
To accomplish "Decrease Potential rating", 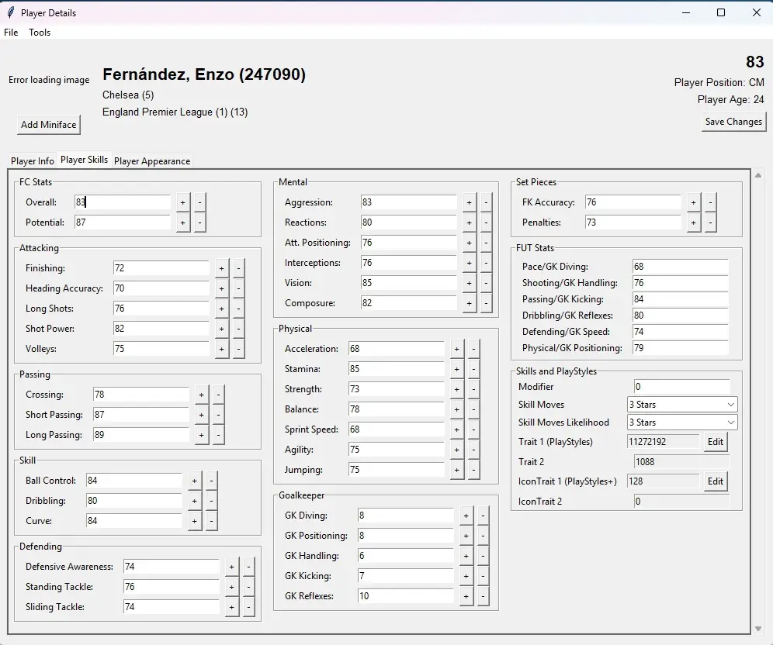I will pos(199,222).
